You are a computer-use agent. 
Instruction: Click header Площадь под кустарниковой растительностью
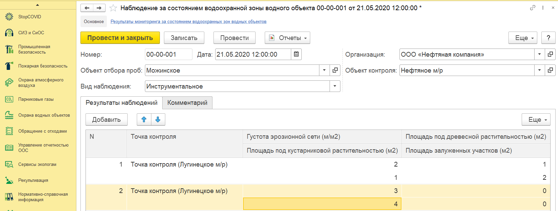pos(322,151)
